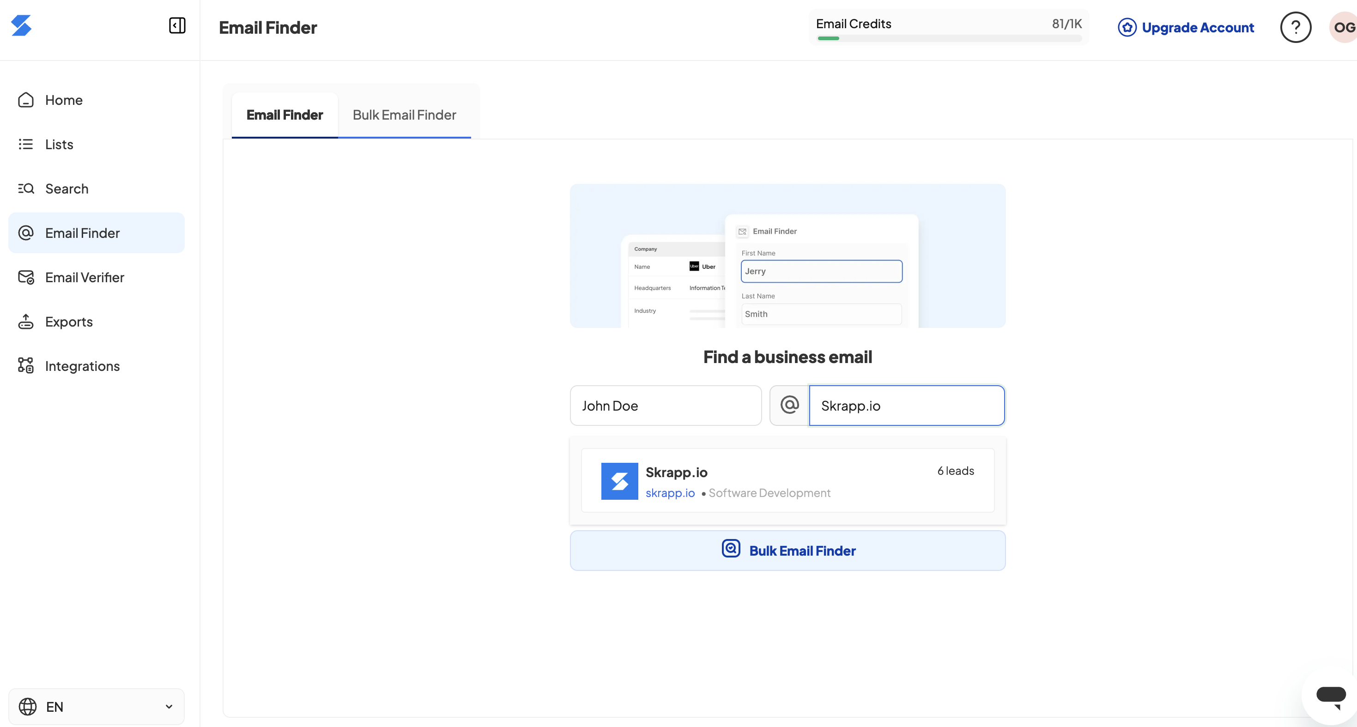Click the Upgrade Account star icon
The height and width of the screenshot is (727, 1357).
(x=1127, y=27)
